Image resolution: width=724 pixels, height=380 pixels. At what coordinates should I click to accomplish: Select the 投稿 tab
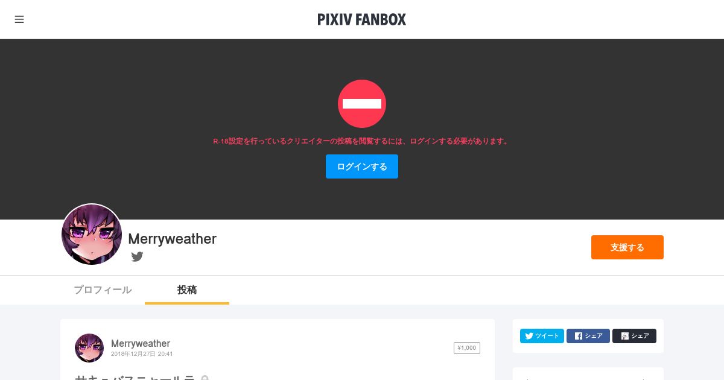point(187,290)
